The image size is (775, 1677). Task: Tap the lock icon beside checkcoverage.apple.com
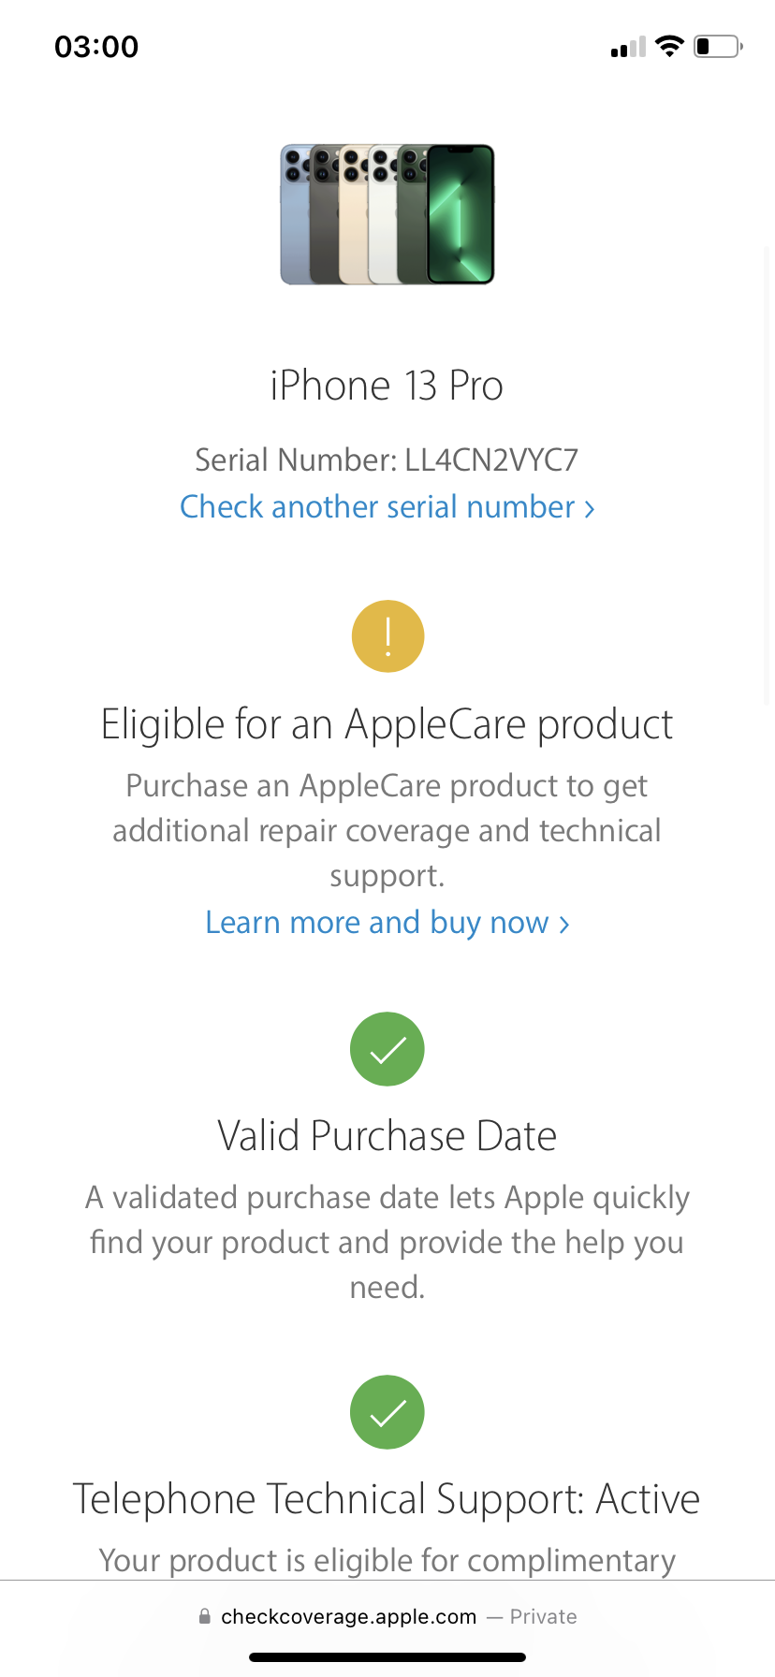(204, 1616)
